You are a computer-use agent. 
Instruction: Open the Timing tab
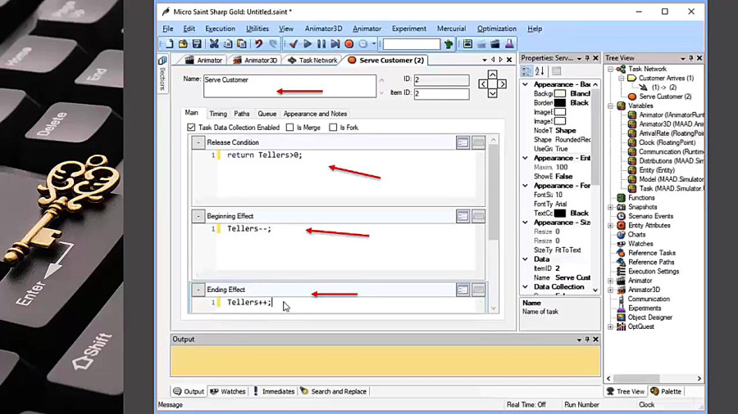218,114
